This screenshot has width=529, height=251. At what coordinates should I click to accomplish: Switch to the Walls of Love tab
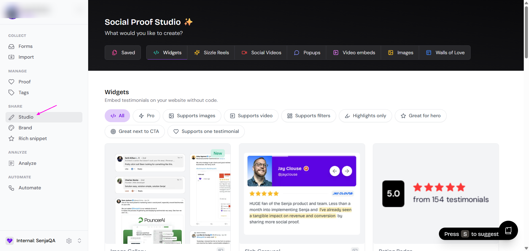[445, 53]
